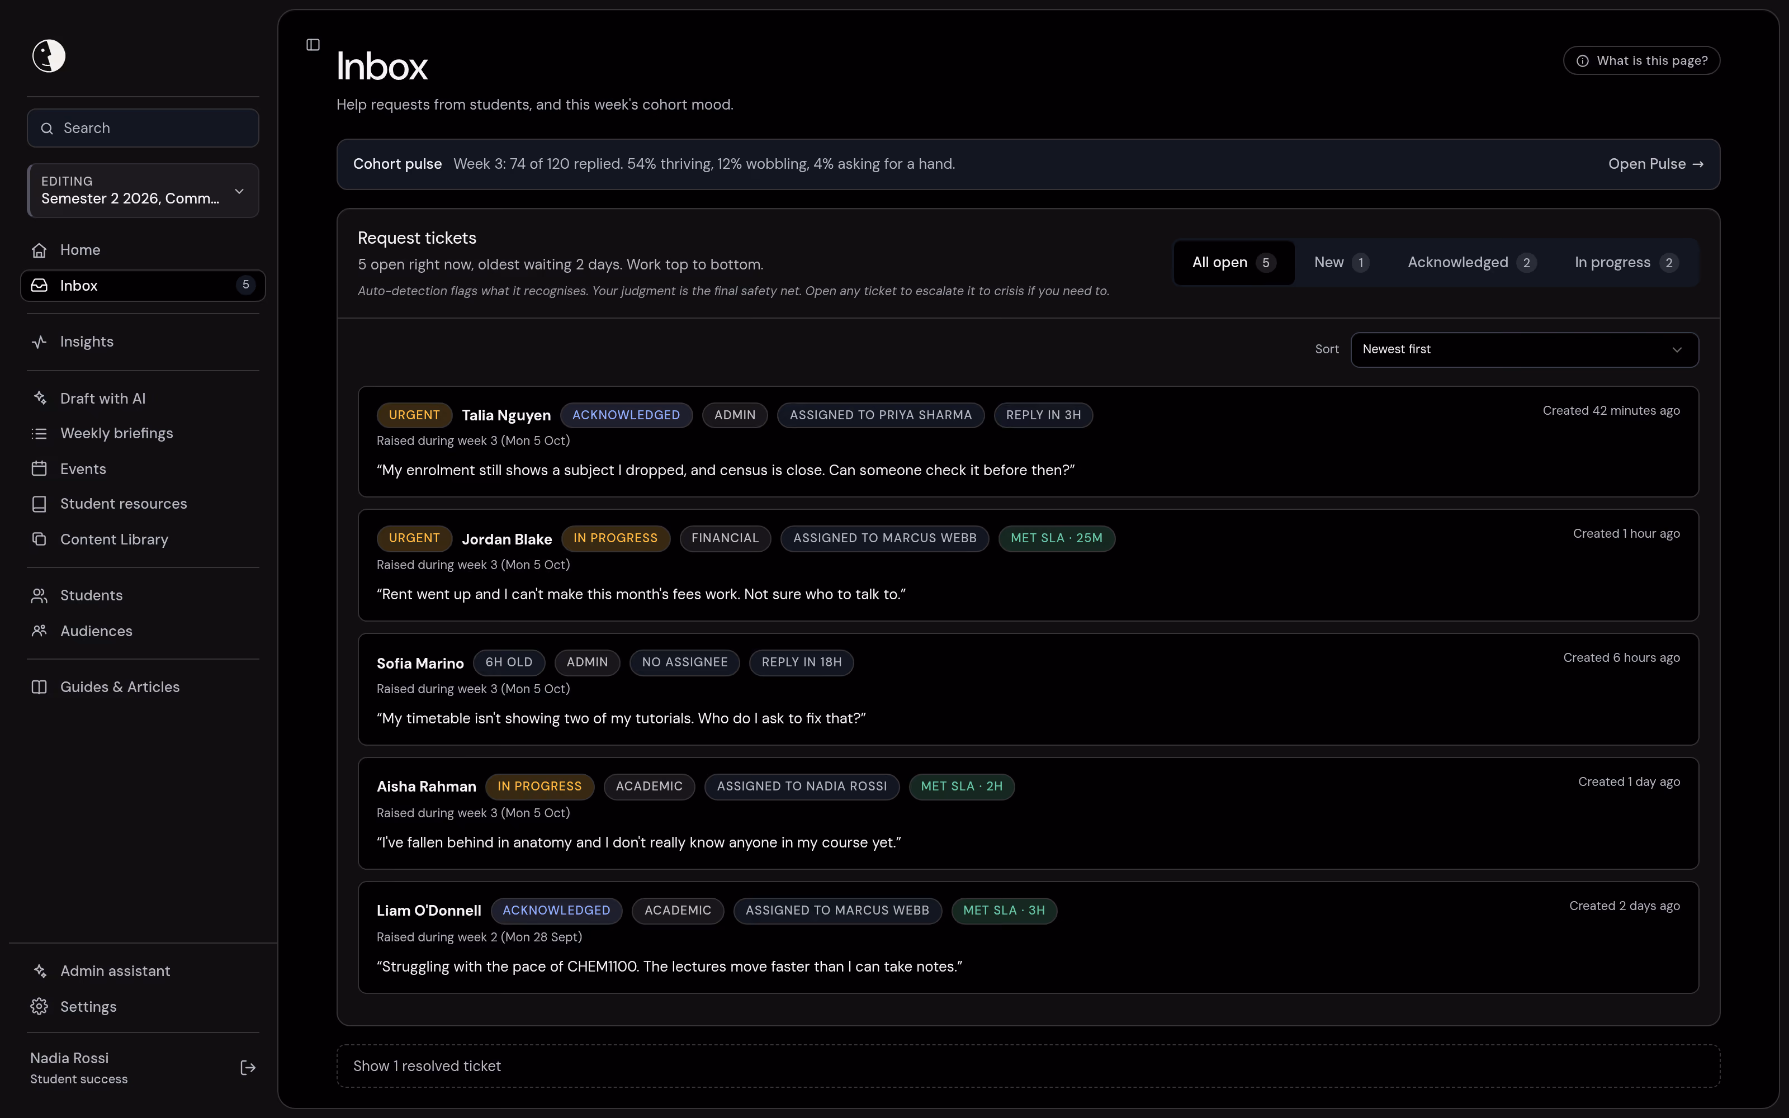Image resolution: width=1789 pixels, height=1118 pixels.
Task: Click the Draft with AI sparkle icon
Action: point(39,399)
